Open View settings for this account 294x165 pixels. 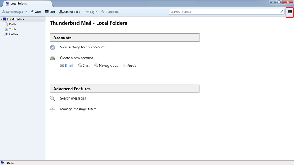tap(82, 47)
